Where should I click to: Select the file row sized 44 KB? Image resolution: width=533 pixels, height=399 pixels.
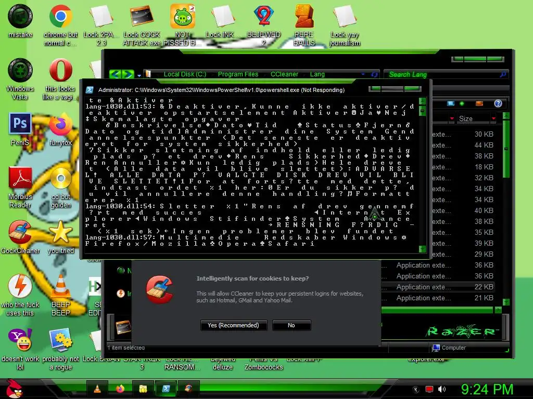tap(463, 145)
